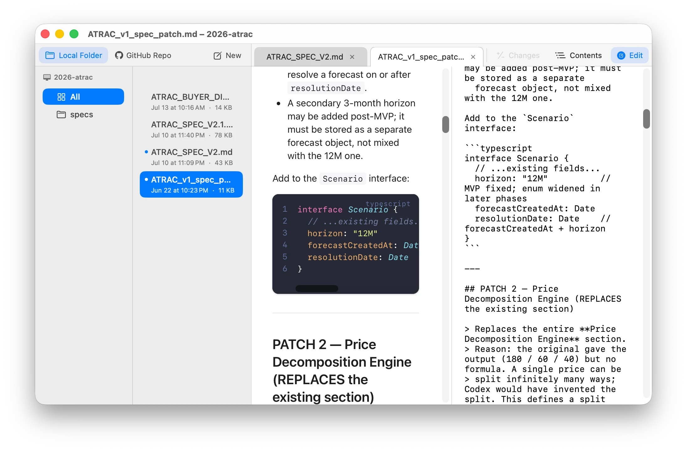Click the preview pane vertical scrollbar thumb

click(x=446, y=125)
